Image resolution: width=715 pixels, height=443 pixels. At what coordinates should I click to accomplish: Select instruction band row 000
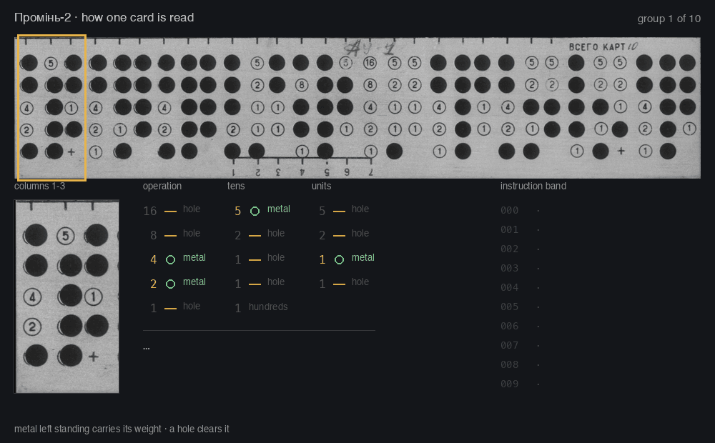pyautogui.click(x=521, y=211)
